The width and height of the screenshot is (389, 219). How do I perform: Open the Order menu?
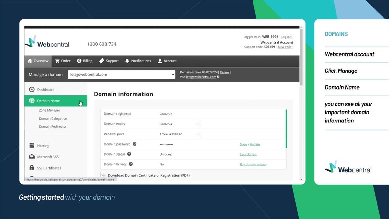click(63, 61)
